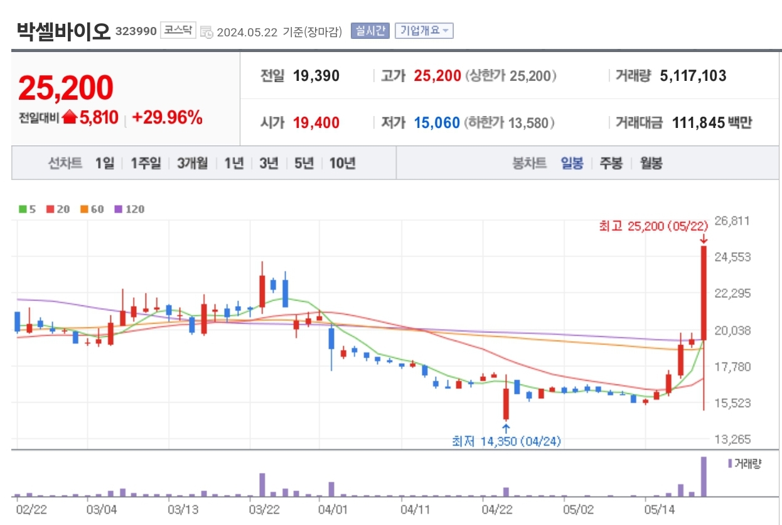The image size is (782, 525).
Task: Click the purple 120-day moving average legend
Action: (129, 209)
